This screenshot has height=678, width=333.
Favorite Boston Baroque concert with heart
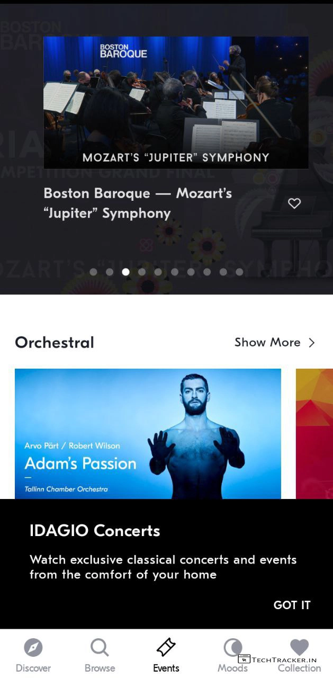pos(294,203)
